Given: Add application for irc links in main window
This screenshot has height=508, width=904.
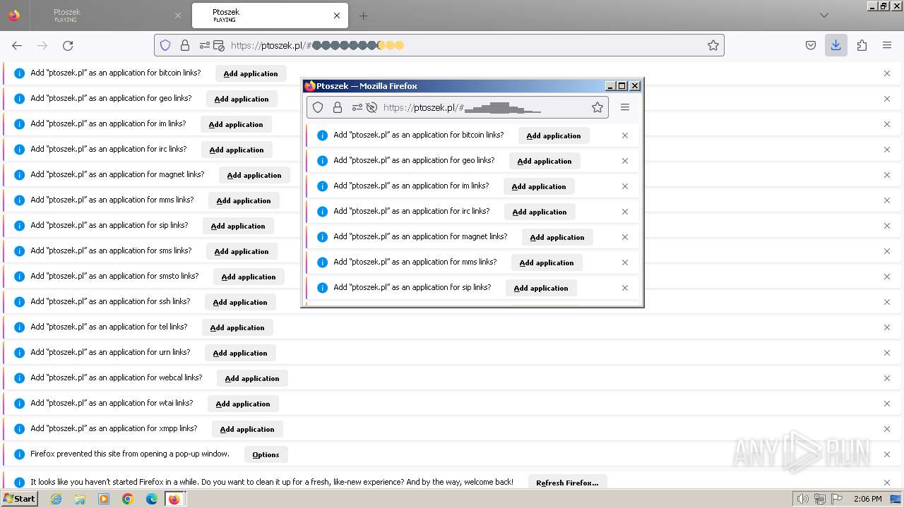Looking at the screenshot, I should pos(237,150).
